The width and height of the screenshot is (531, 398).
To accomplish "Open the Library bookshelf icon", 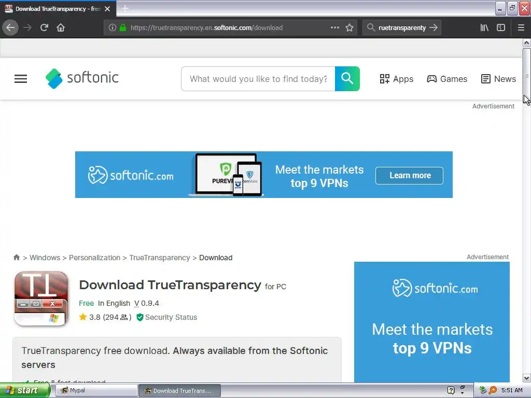I will [484, 27].
